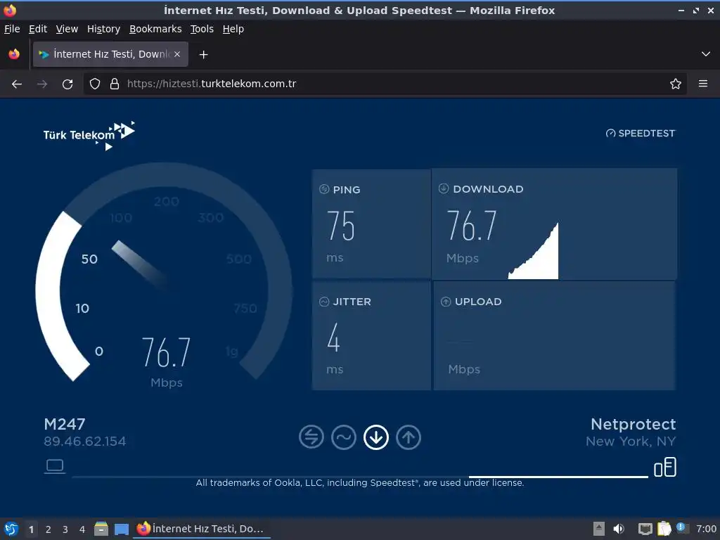The width and height of the screenshot is (720, 540).
Task: Open Firefox View pinned icon
Action: pos(14,54)
